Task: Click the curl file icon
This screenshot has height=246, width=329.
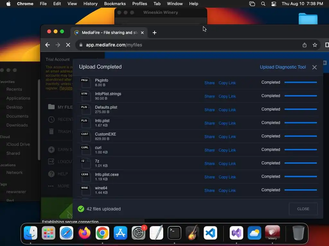Action: [x=85, y=150]
